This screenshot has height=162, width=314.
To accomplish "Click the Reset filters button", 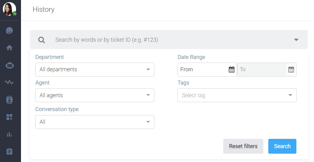I will [243, 146].
